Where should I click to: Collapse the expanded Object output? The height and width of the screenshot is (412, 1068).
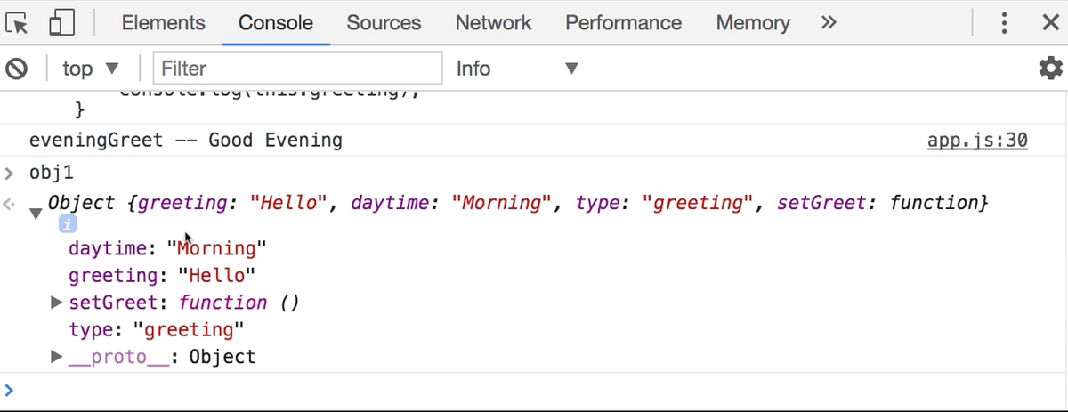click(36, 214)
